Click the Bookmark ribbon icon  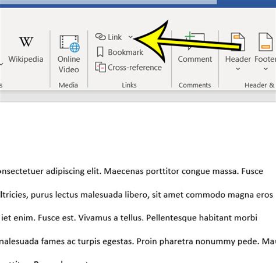click(100, 52)
